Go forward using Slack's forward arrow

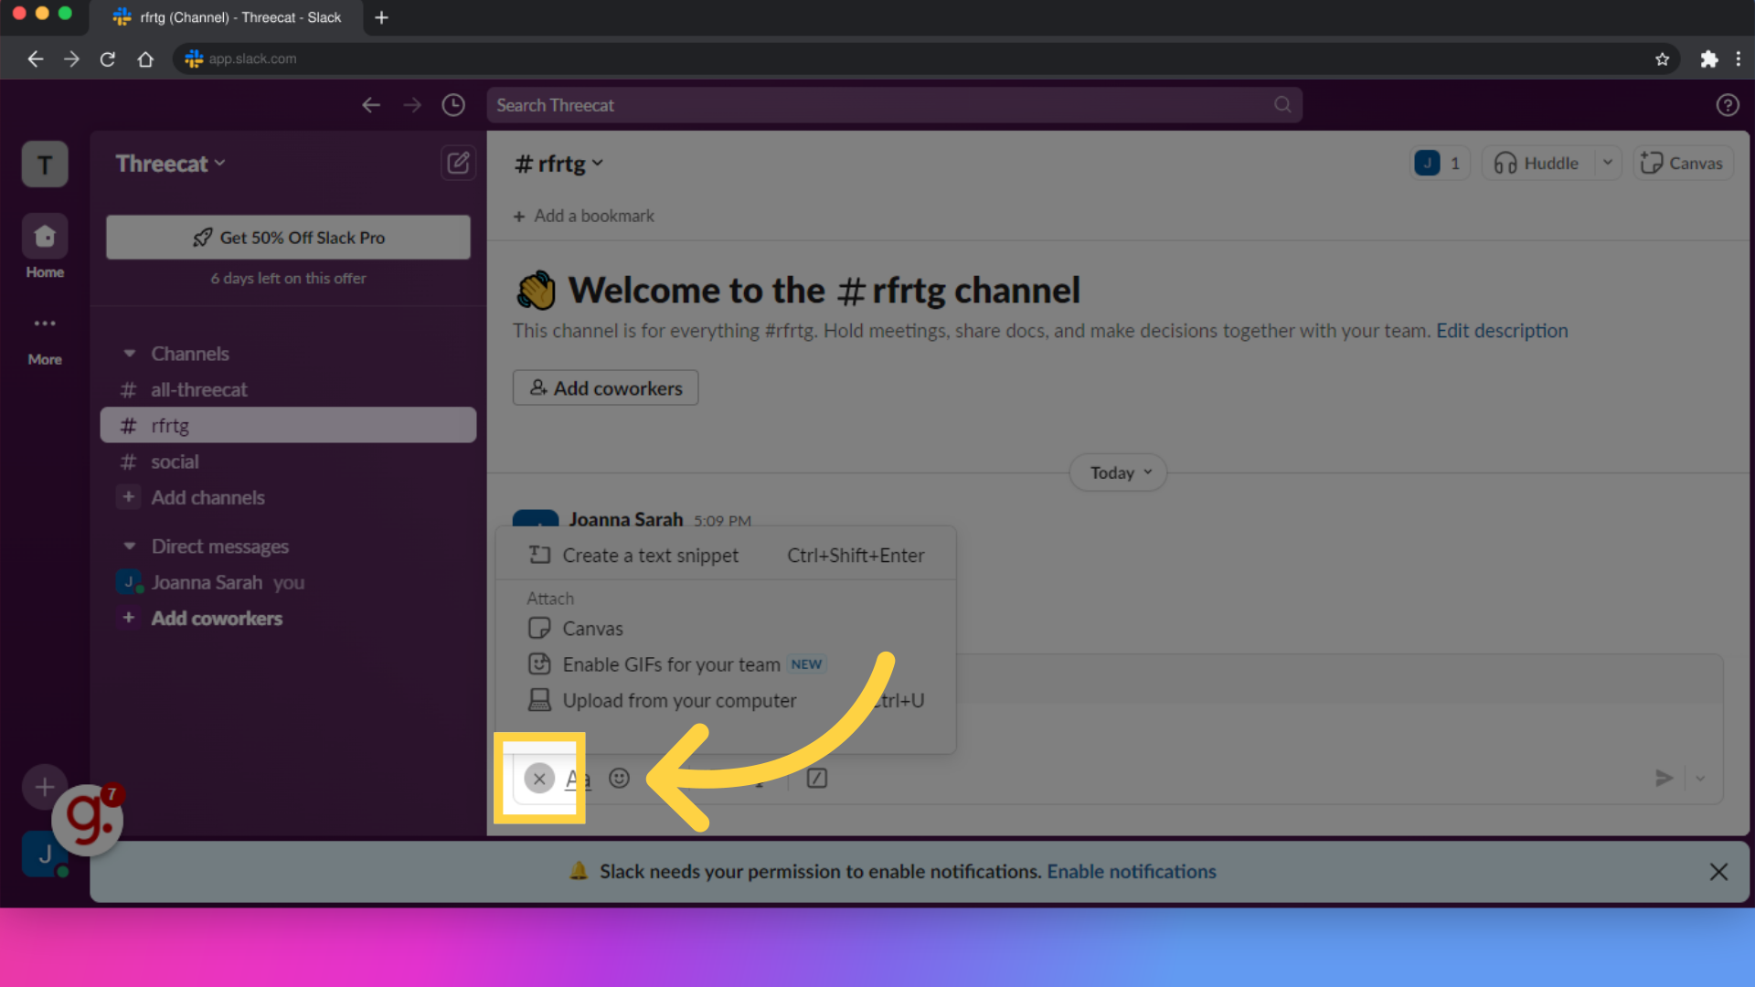[x=412, y=105]
